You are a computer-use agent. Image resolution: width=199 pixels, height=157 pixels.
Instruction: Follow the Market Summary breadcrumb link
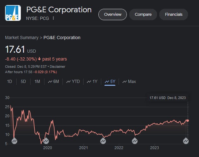pos(22,38)
